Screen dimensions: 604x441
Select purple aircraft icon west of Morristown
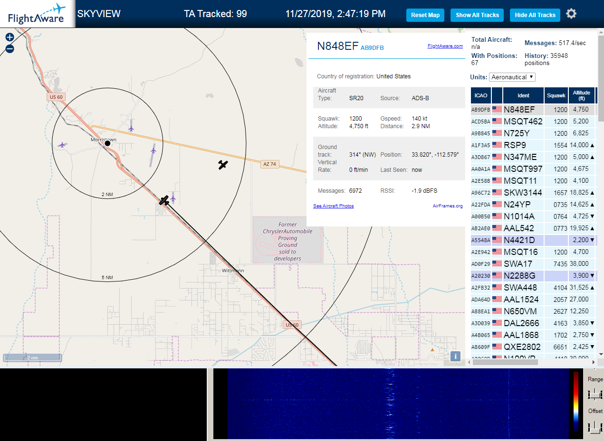point(62,145)
